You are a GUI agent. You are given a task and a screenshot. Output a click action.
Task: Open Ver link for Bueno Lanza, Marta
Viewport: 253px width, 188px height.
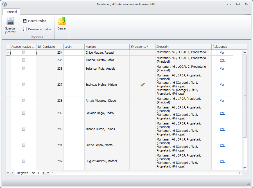tap(222, 145)
